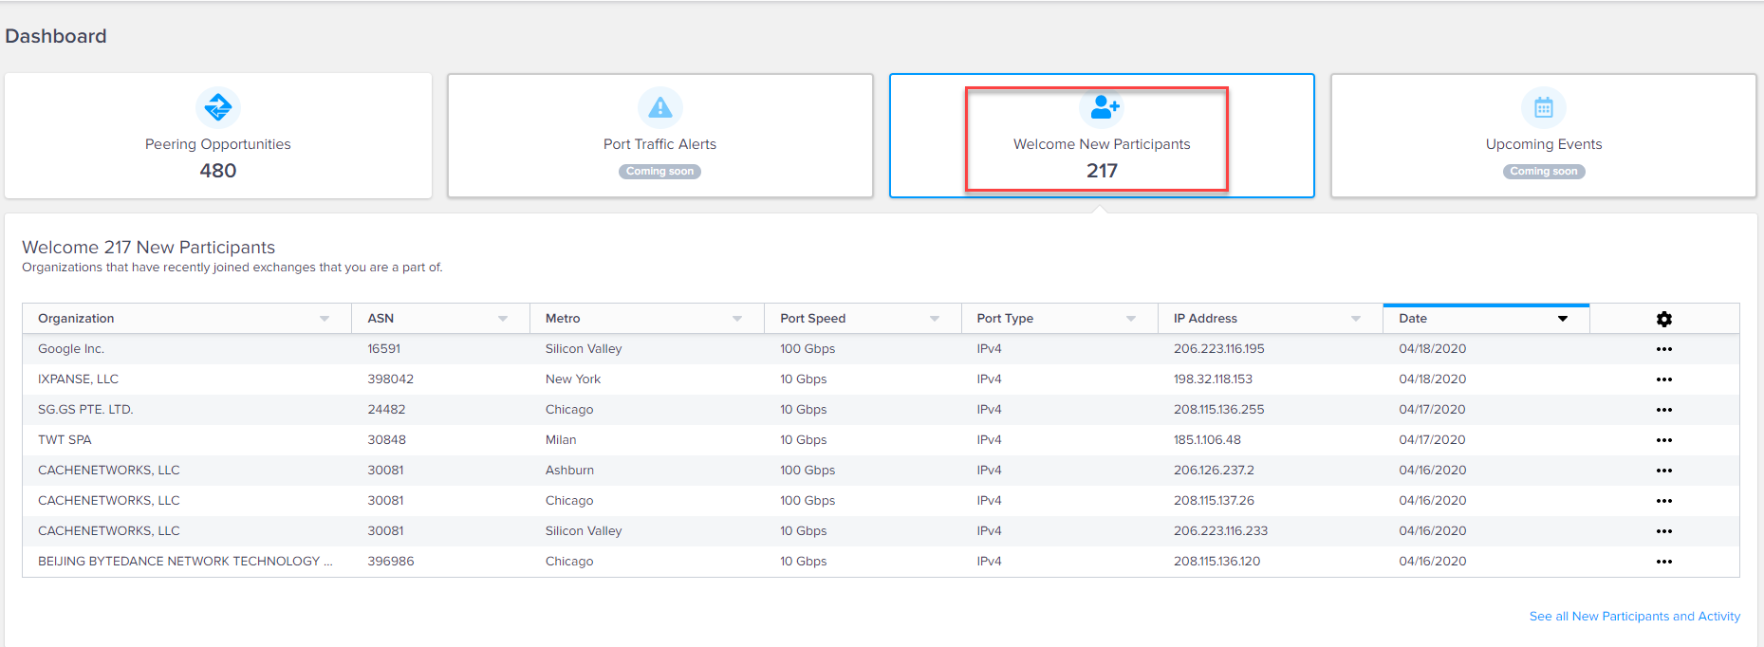Screen dimensions: 1764x647
Task: Open actions menu for Google Inc. row
Action: tap(1664, 349)
